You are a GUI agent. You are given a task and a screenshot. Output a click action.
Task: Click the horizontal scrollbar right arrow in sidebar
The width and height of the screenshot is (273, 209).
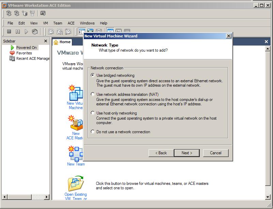click(48, 197)
